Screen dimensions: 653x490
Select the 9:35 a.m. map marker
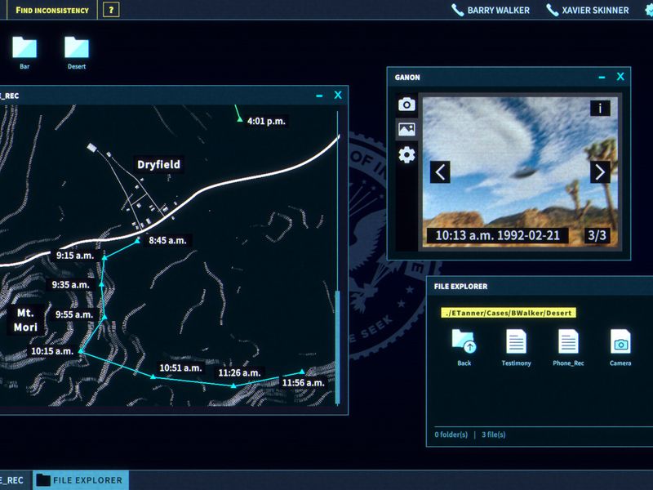click(x=101, y=284)
